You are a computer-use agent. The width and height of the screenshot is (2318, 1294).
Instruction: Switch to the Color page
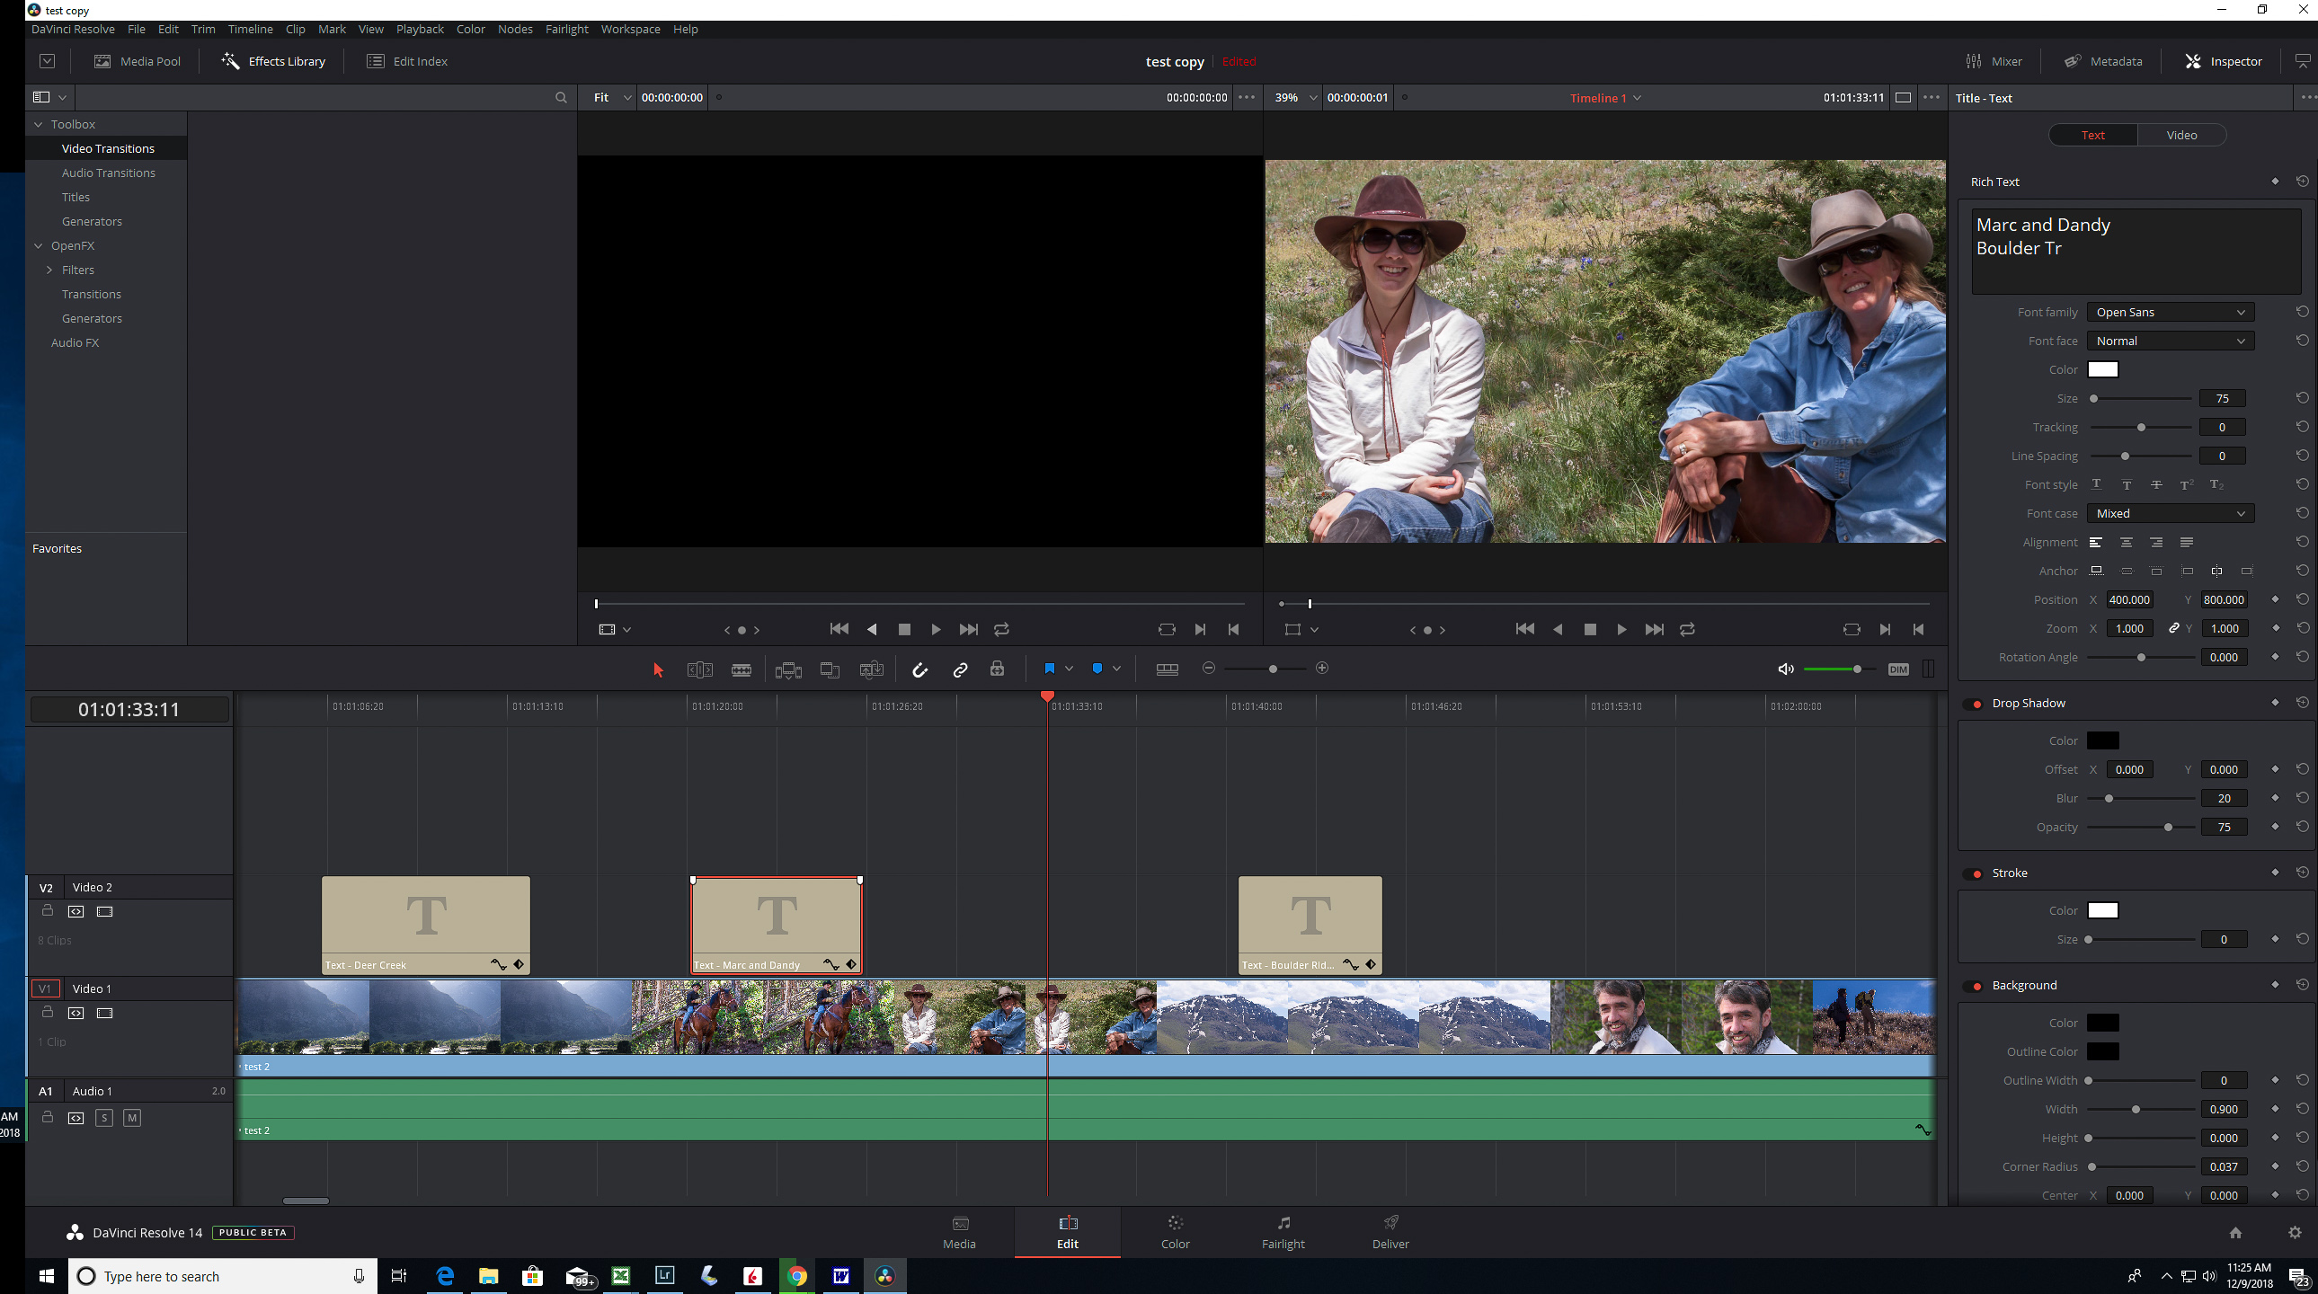(x=1175, y=1232)
